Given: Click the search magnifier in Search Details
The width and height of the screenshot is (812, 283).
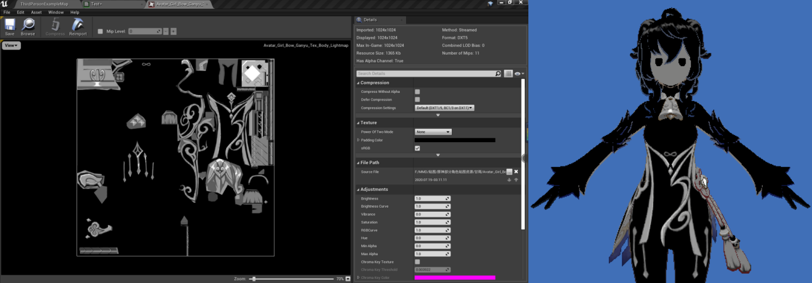Looking at the screenshot, I should point(498,74).
